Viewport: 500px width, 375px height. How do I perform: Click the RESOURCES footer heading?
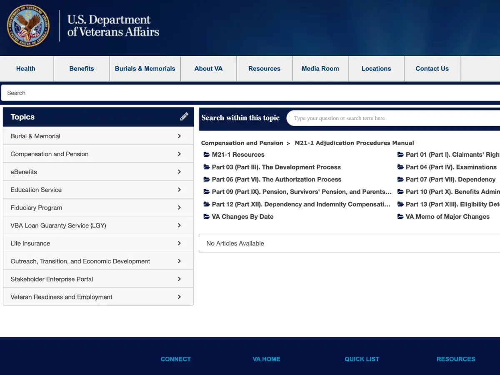pos(456,359)
